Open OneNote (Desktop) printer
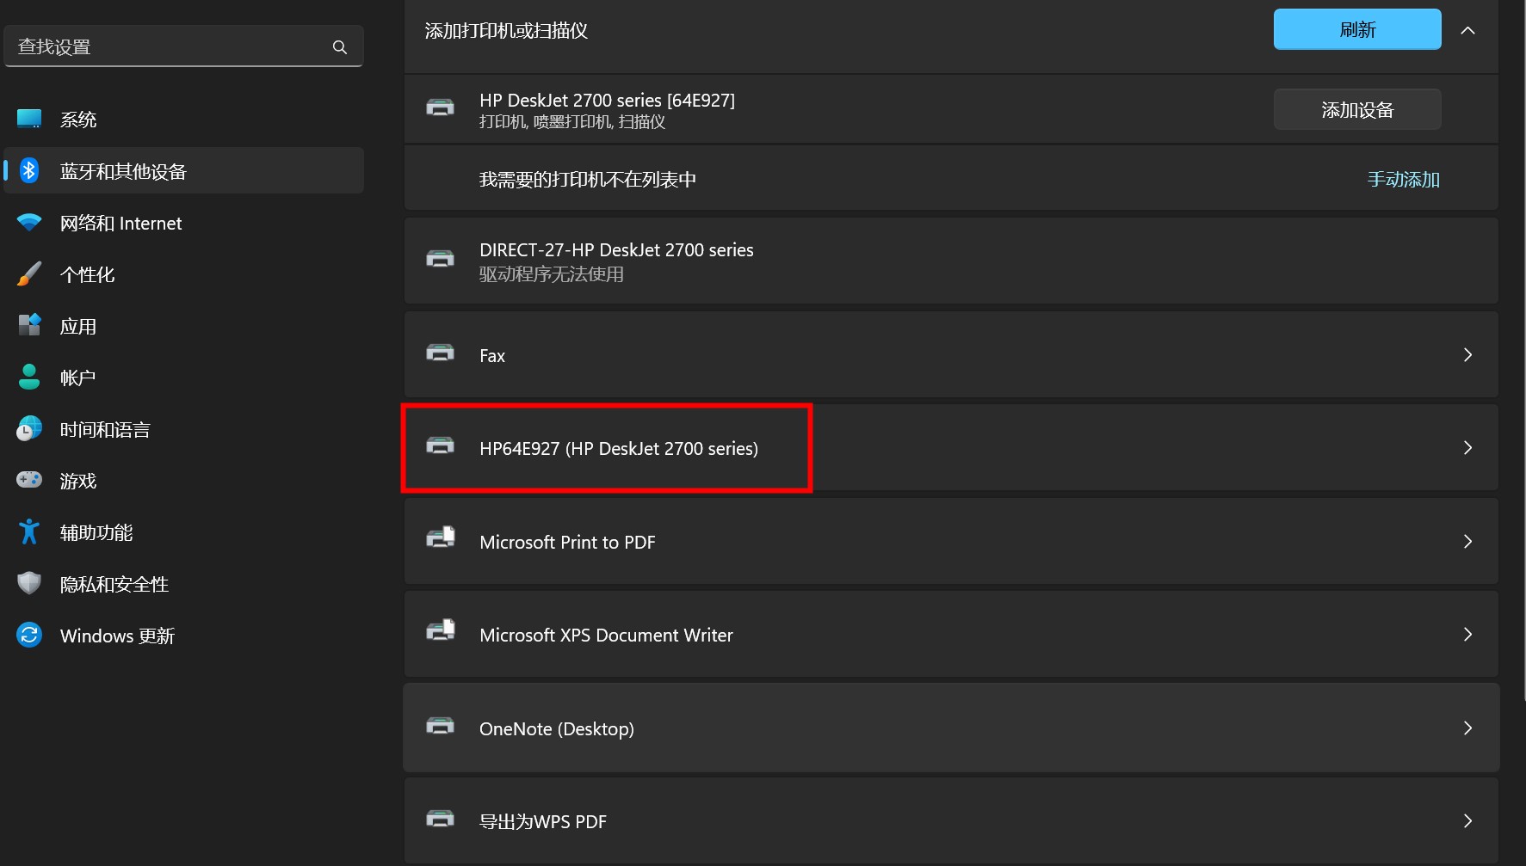Viewport: 1526px width, 866px height. pos(951,728)
